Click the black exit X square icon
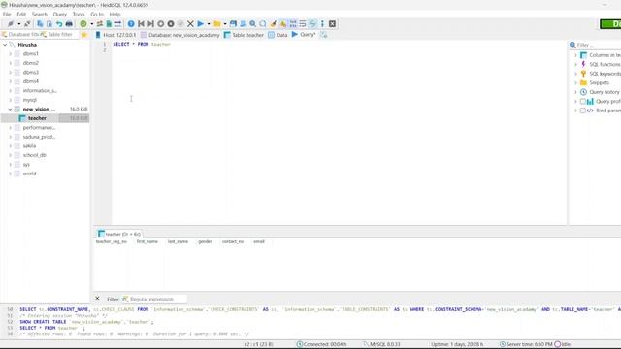This screenshot has height=349, width=621. coord(332,24)
